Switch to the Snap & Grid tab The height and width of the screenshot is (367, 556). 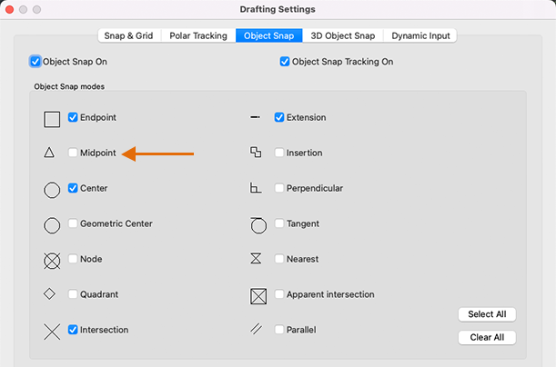pyautogui.click(x=129, y=35)
